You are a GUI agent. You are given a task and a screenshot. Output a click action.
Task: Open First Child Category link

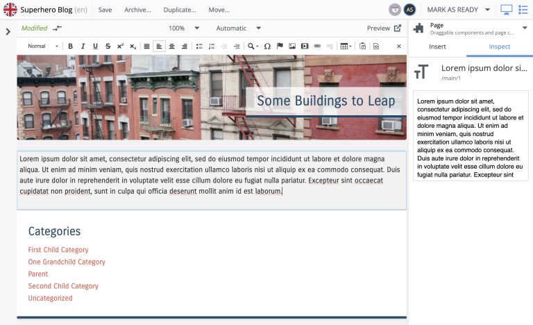coord(58,250)
